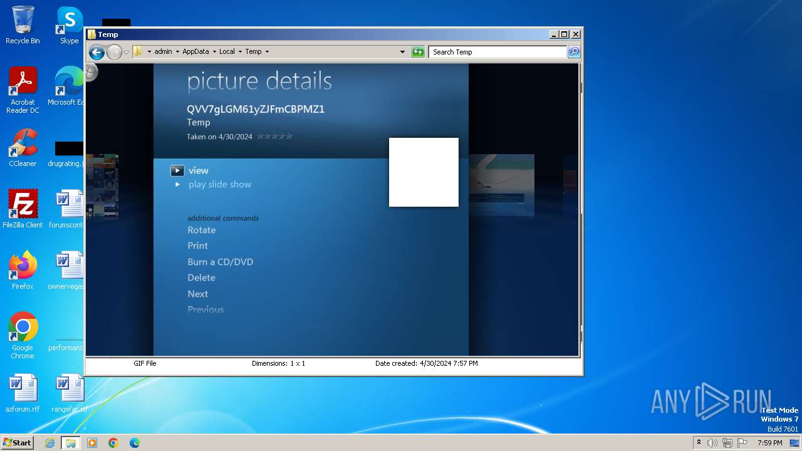Click the Delete command

[201, 277]
